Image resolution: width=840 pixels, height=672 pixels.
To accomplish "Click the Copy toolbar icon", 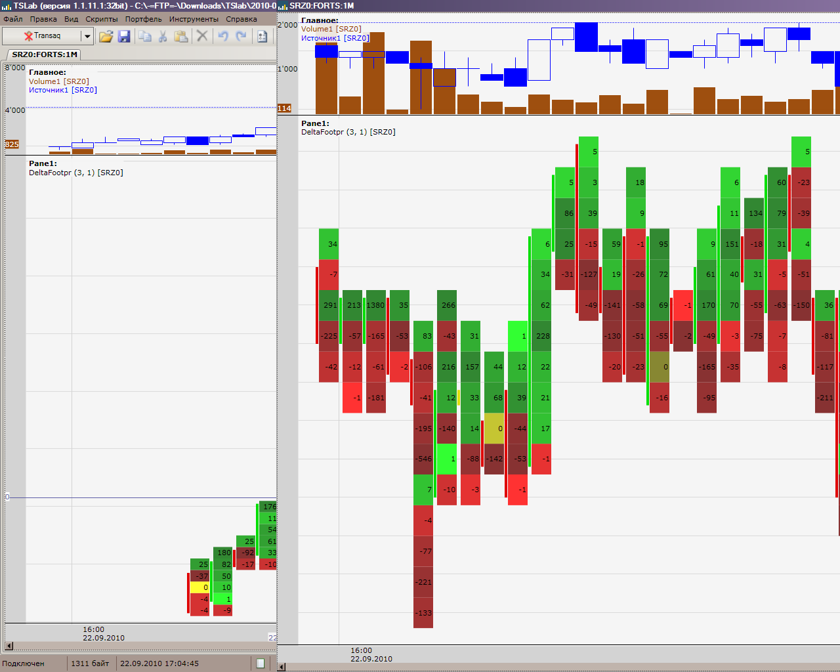I will click(145, 36).
